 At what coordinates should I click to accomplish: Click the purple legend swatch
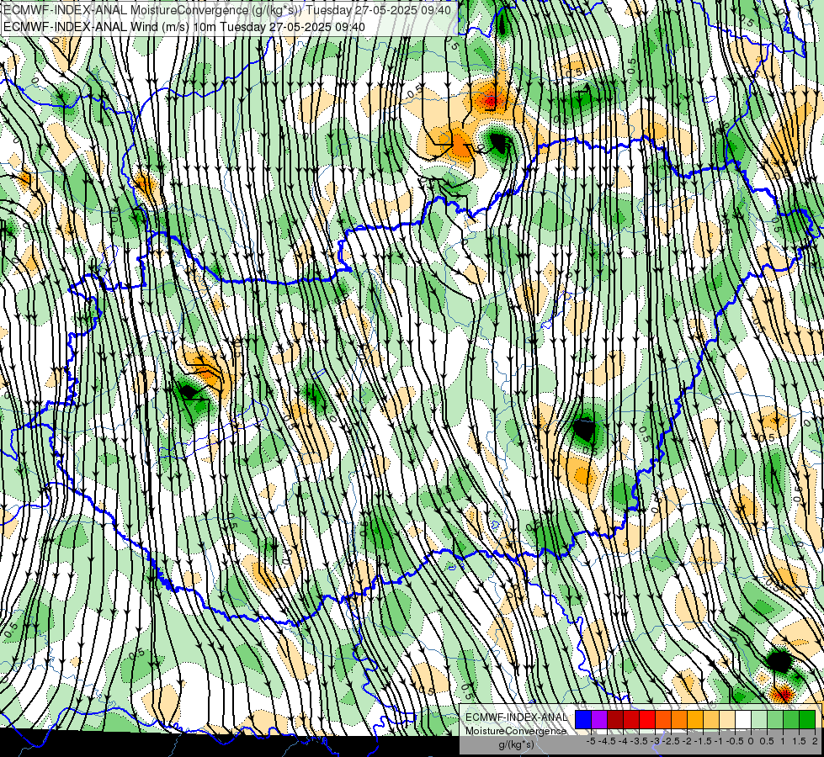599,719
